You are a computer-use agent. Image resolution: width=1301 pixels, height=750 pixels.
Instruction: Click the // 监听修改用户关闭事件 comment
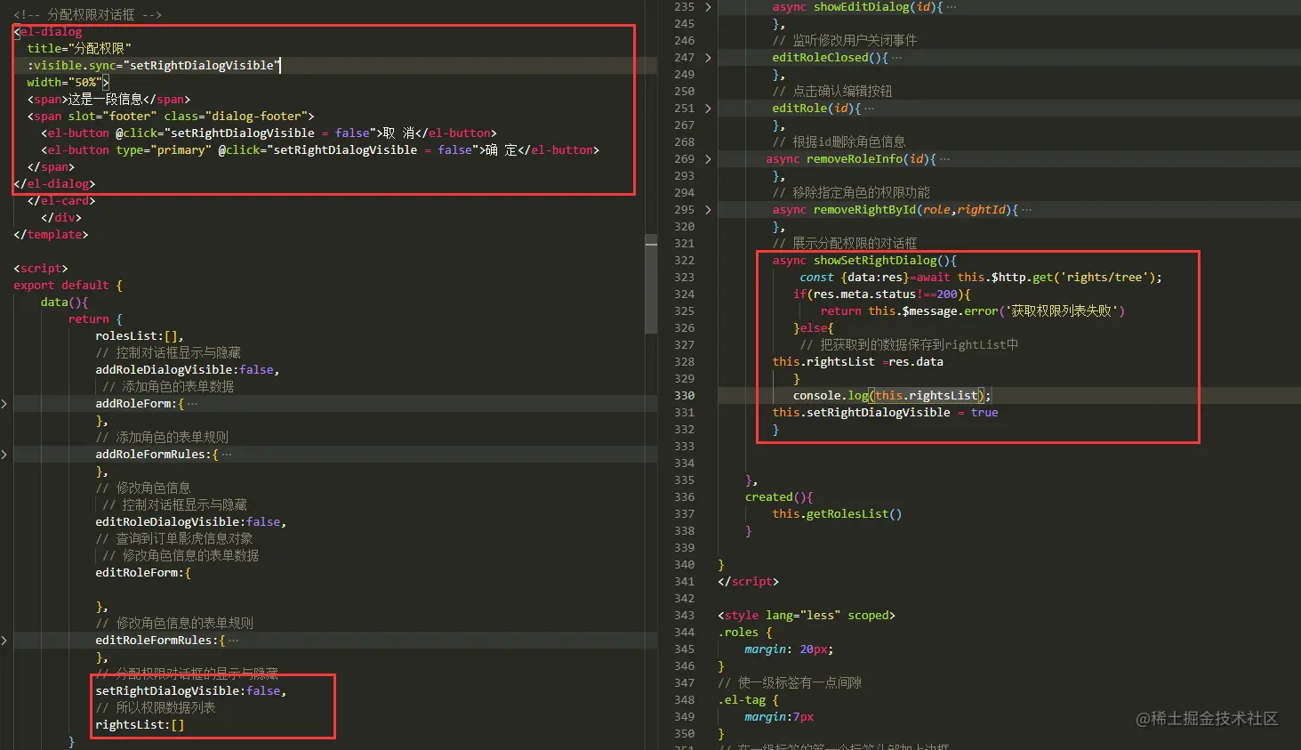[845, 40]
